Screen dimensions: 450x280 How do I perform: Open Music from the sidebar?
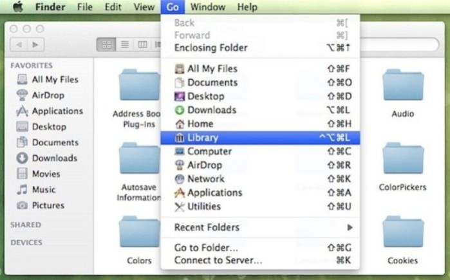(x=36, y=190)
